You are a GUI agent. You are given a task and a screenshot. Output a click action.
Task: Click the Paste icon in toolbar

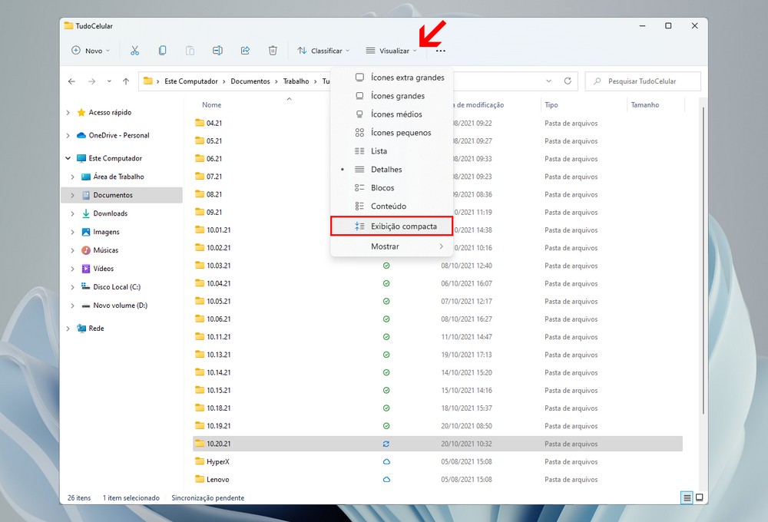(x=190, y=51)
